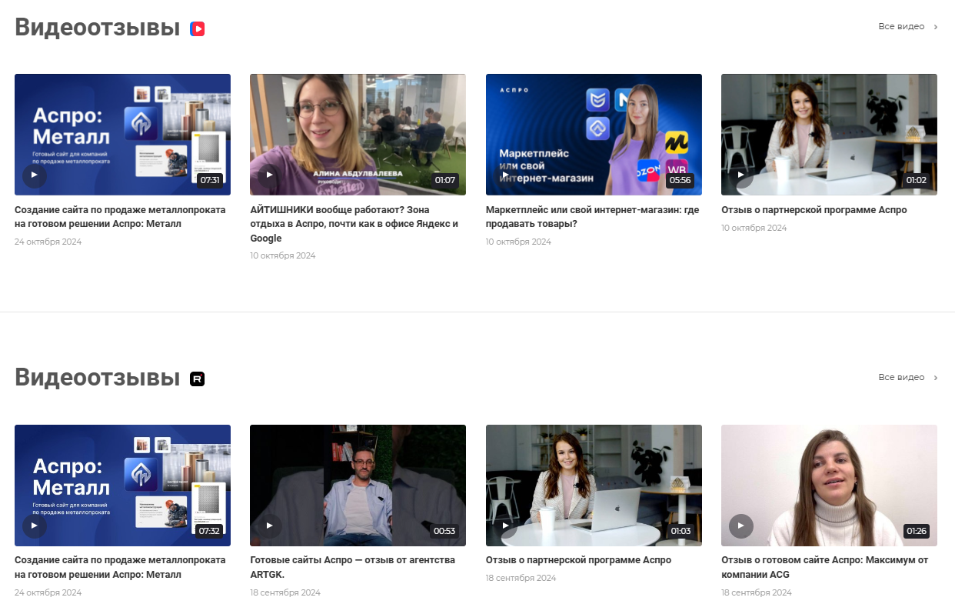
Task: Play the АЙТИШНИКИ office video with Алина Абдулвалеева
Action: pos(269,175)
